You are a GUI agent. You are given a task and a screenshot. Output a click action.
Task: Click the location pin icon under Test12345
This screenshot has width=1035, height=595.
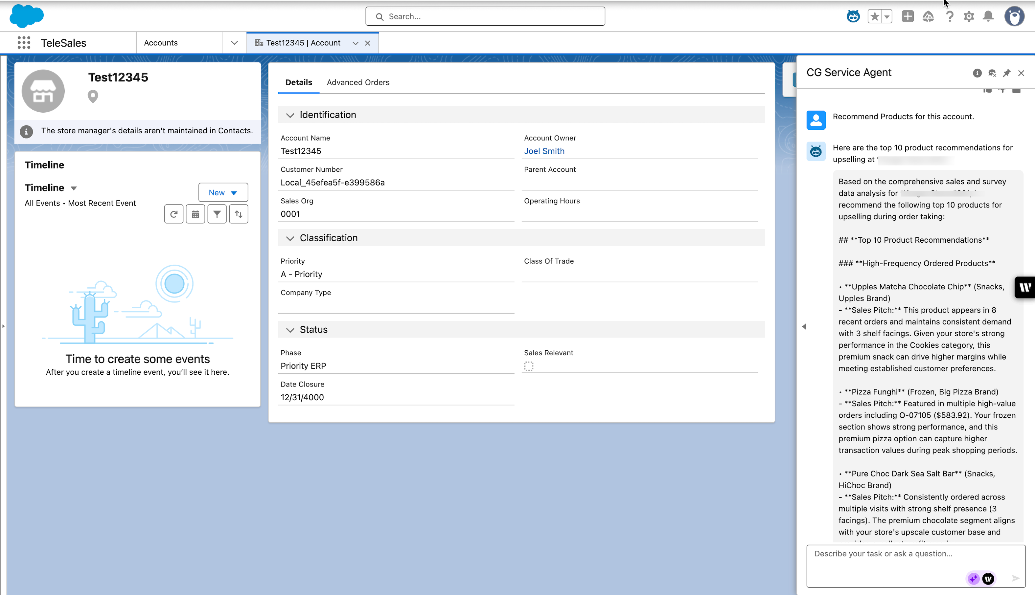[x=93, y=97]
